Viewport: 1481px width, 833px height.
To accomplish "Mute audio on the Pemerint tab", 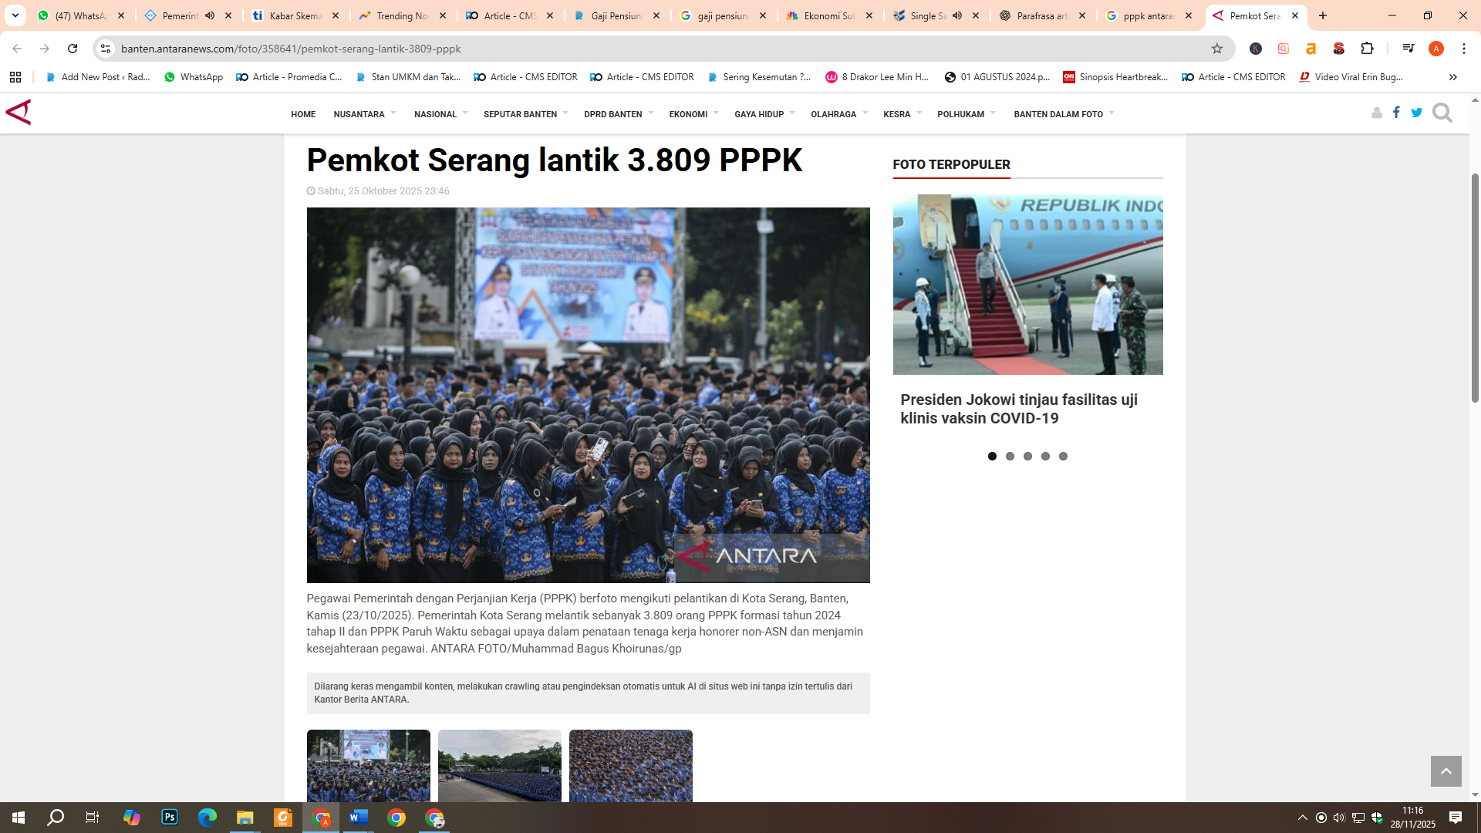I will (211, 15).
